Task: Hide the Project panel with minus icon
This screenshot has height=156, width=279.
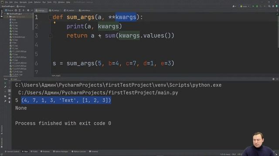Action: click(x=32, y=10)
